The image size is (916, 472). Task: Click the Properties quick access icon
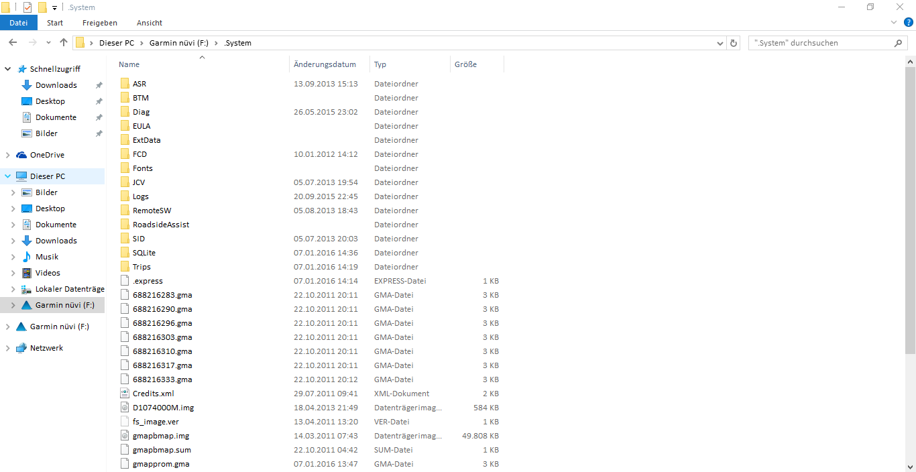click(27, 7)
